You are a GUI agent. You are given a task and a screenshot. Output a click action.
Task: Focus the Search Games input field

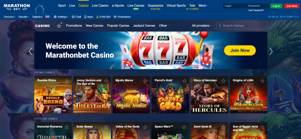pos(242,26)
